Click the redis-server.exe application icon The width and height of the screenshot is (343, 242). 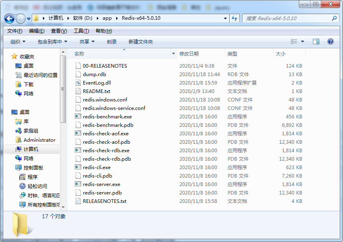point(78,184)
